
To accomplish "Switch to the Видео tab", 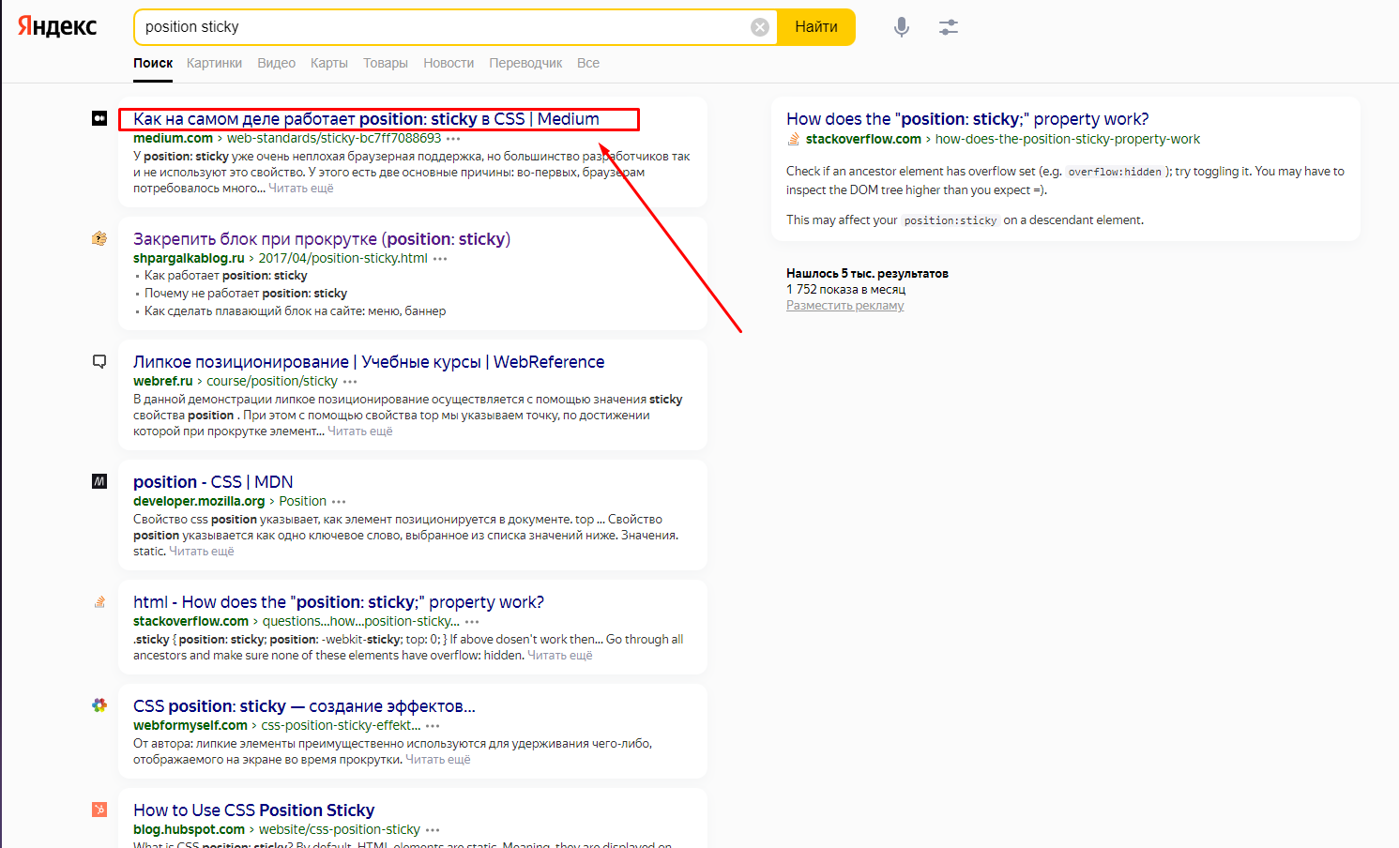I will [276, 63].
